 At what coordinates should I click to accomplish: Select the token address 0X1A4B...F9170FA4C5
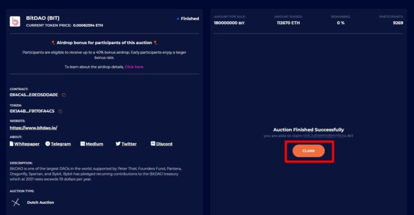tap(32, 111)
